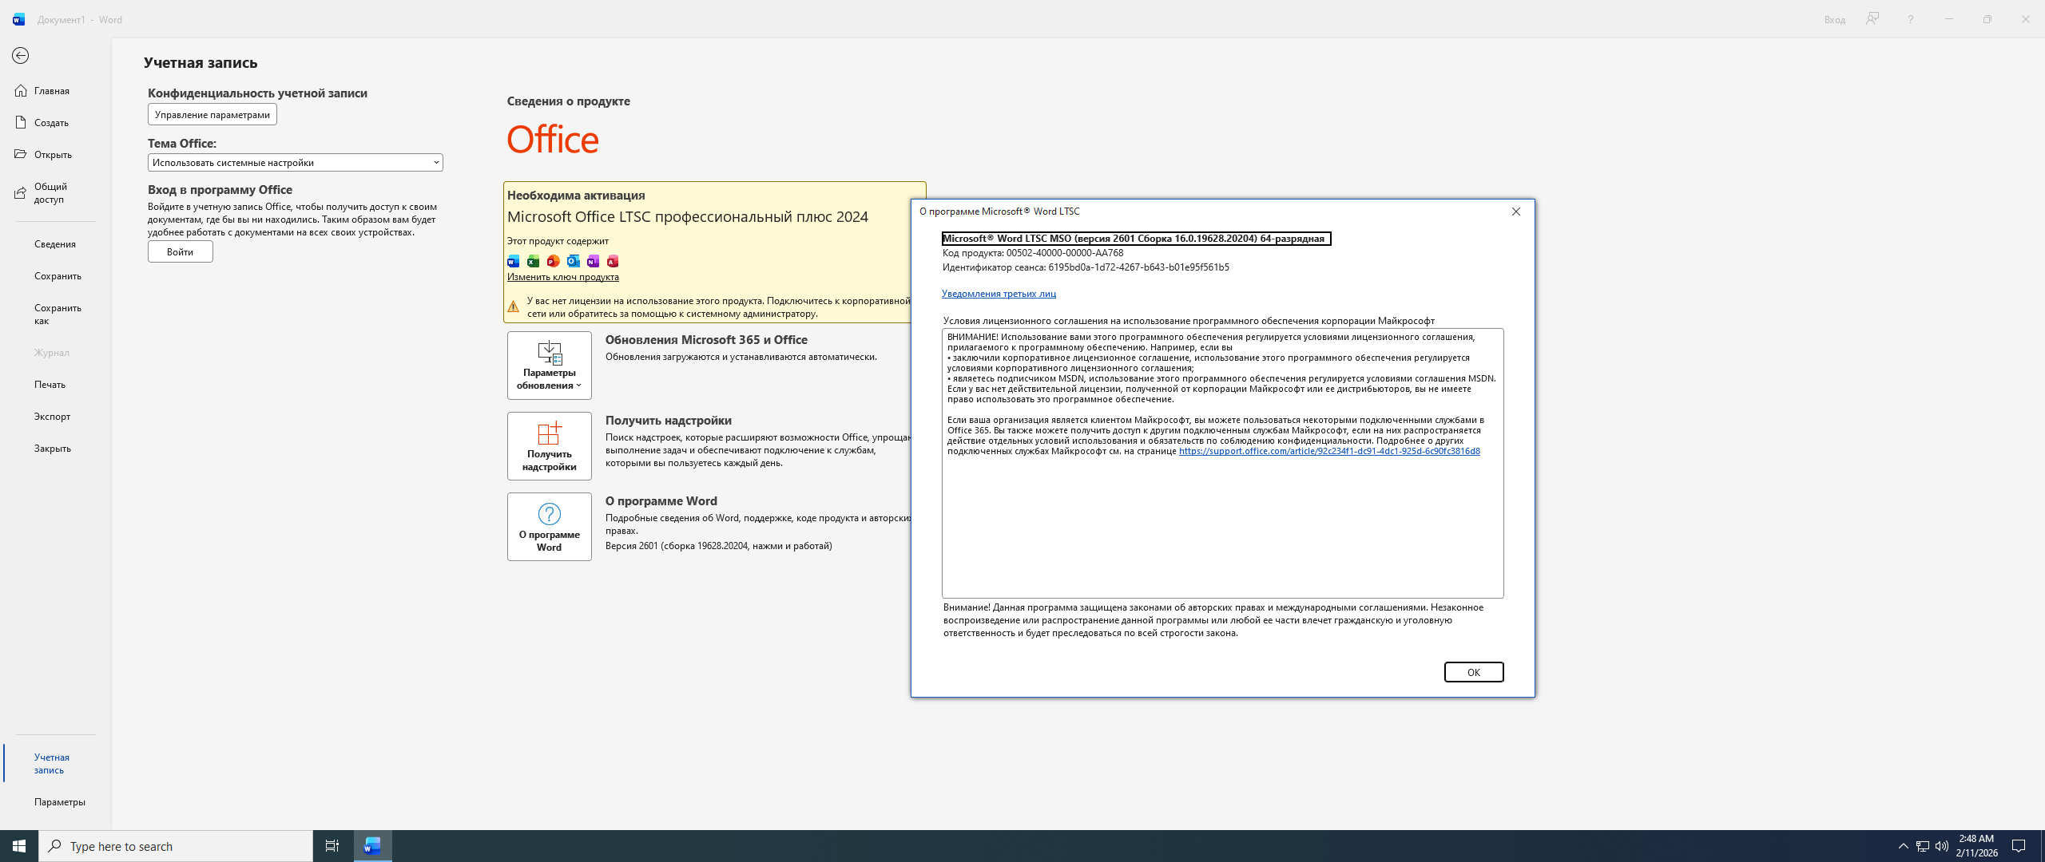
Task: Click the Excel app icon in product list
Action: (533, 261)
